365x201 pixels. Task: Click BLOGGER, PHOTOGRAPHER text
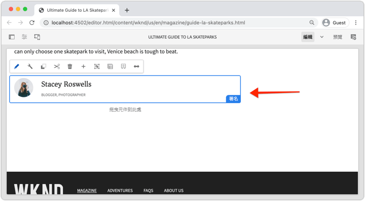pyautogui.click(x=63, y=95)
